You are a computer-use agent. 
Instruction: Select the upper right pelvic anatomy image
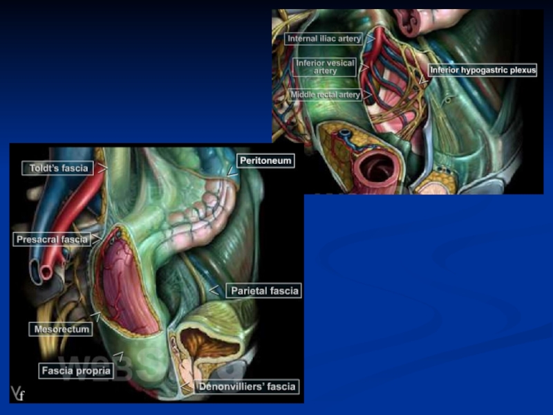point(407,101)
